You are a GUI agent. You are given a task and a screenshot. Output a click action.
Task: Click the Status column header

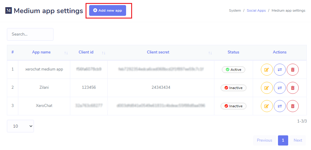point(234,52)
